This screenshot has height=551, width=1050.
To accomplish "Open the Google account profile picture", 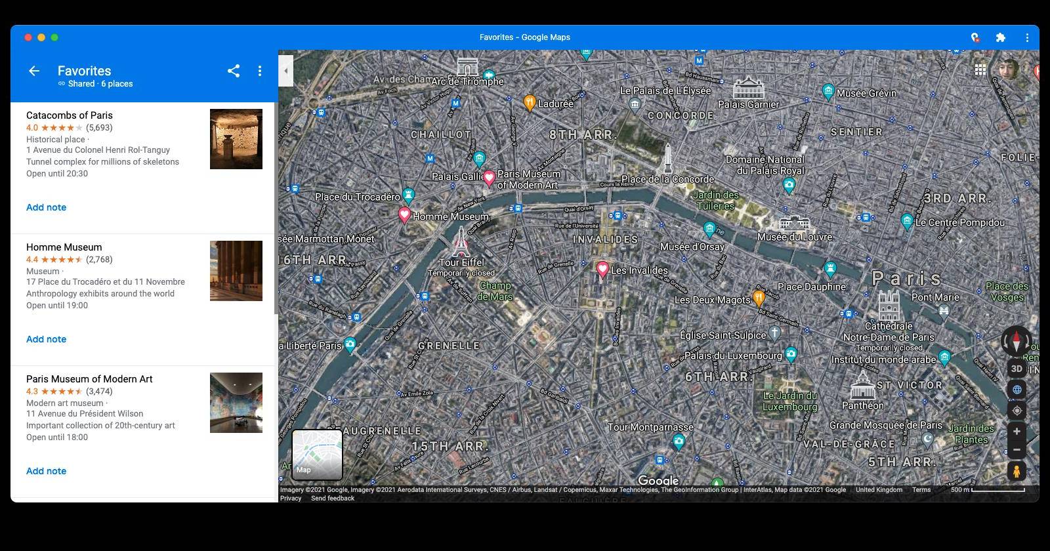I will point(1007,69).
